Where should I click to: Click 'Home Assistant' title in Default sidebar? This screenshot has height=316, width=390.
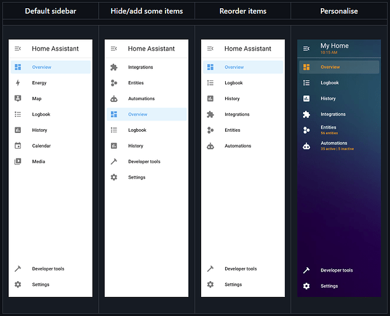point(55,48)
